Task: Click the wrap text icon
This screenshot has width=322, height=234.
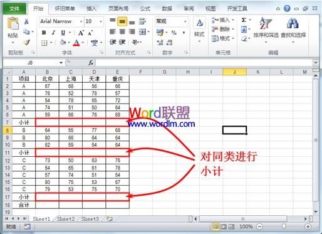Action: (142, 21)
